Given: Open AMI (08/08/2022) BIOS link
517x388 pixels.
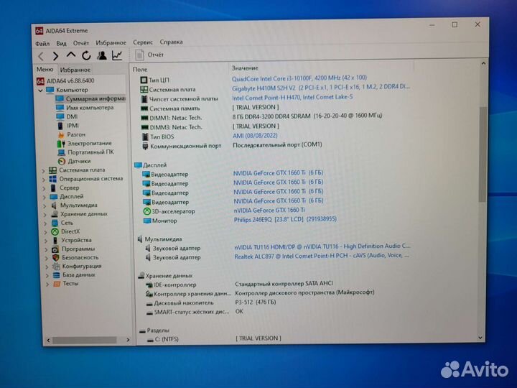Looking at the screenshot, I should coord(255,136).
